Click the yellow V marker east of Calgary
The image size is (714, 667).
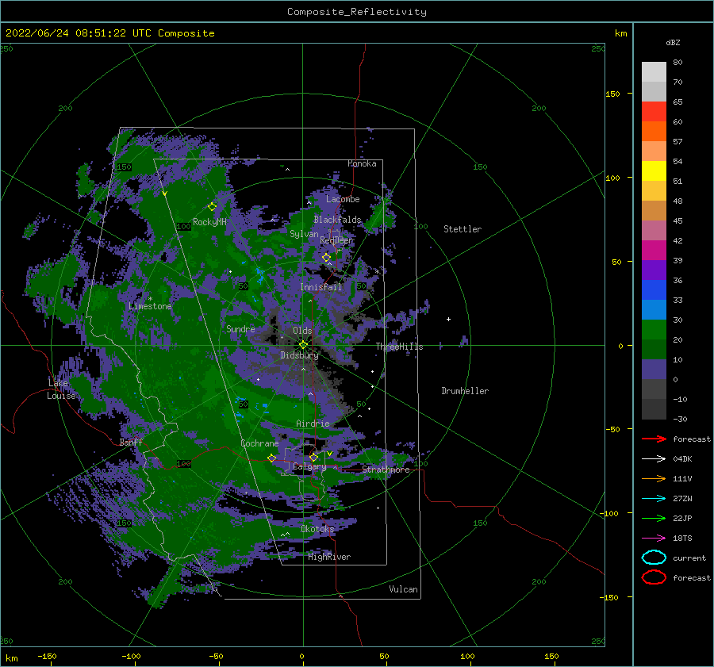click(x=330, y=454)
